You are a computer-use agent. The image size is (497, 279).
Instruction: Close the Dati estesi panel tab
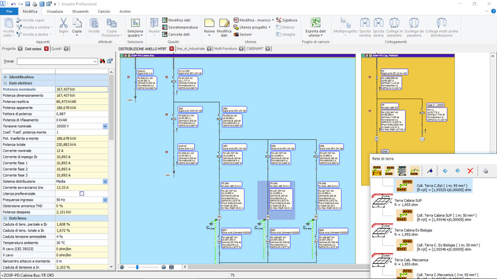point(47,49)
